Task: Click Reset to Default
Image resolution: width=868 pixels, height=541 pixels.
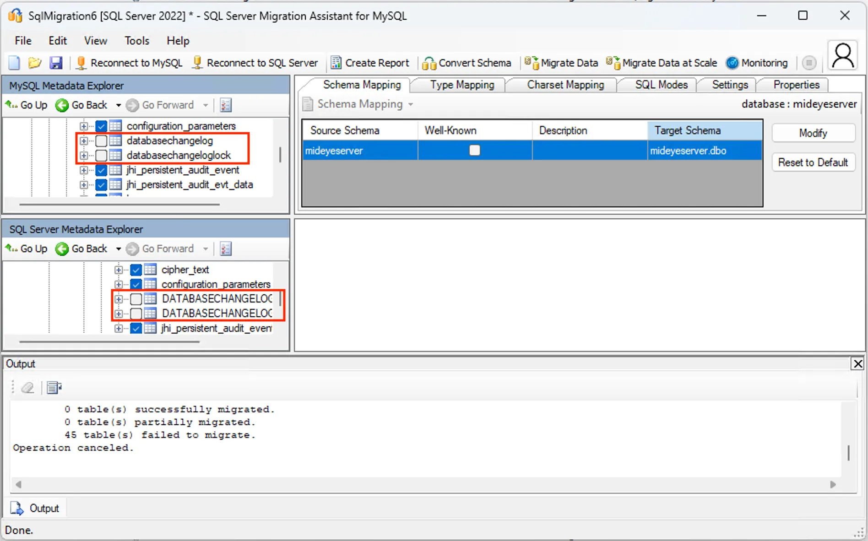Action: pyautogui.click(x=813, y=162)
